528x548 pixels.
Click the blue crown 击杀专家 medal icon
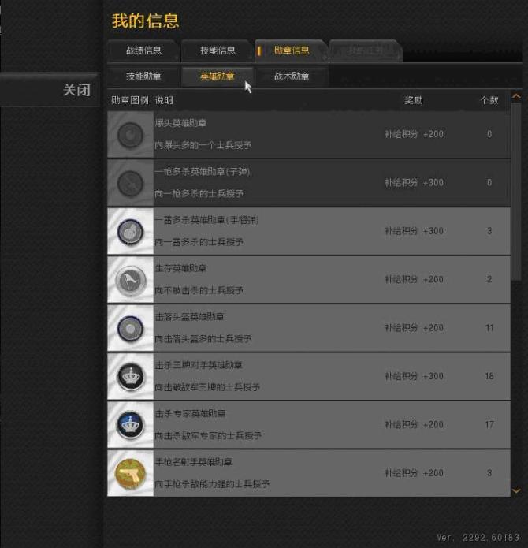point(130,425)
